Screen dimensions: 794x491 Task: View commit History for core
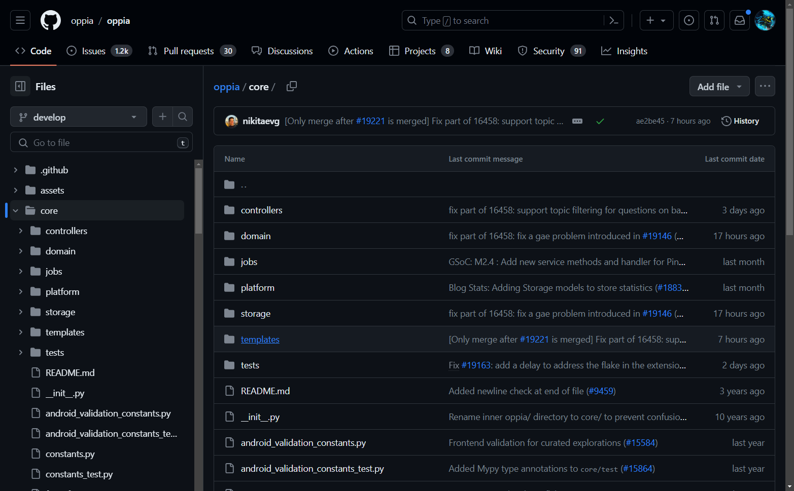pos(740,121)
